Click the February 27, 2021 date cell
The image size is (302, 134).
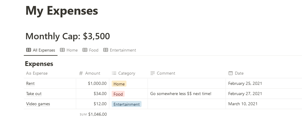click(245, 94)
